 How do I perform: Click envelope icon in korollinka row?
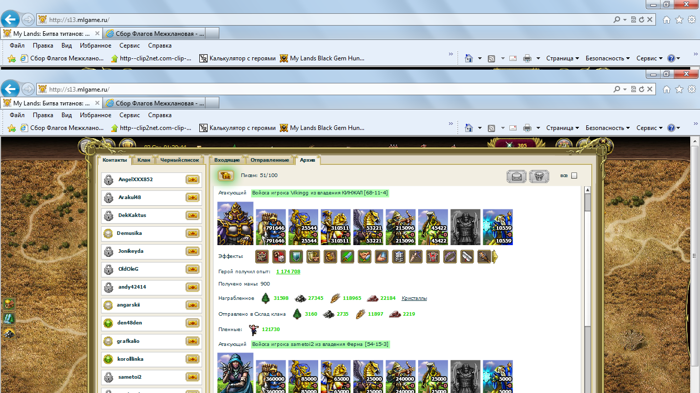click(192, 359)
